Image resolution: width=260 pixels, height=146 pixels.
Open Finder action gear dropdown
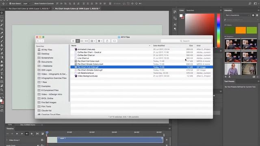(x=100, y=41)
